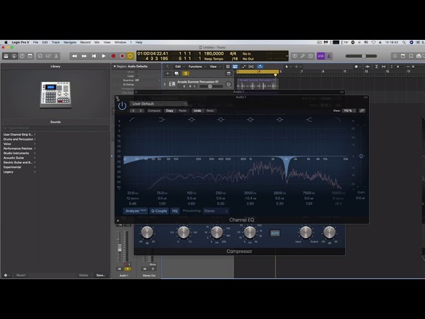The width and height of the screenshot is (425, 319).
Task: Open Smart Controls button
Action: click(x=40, y=56)
